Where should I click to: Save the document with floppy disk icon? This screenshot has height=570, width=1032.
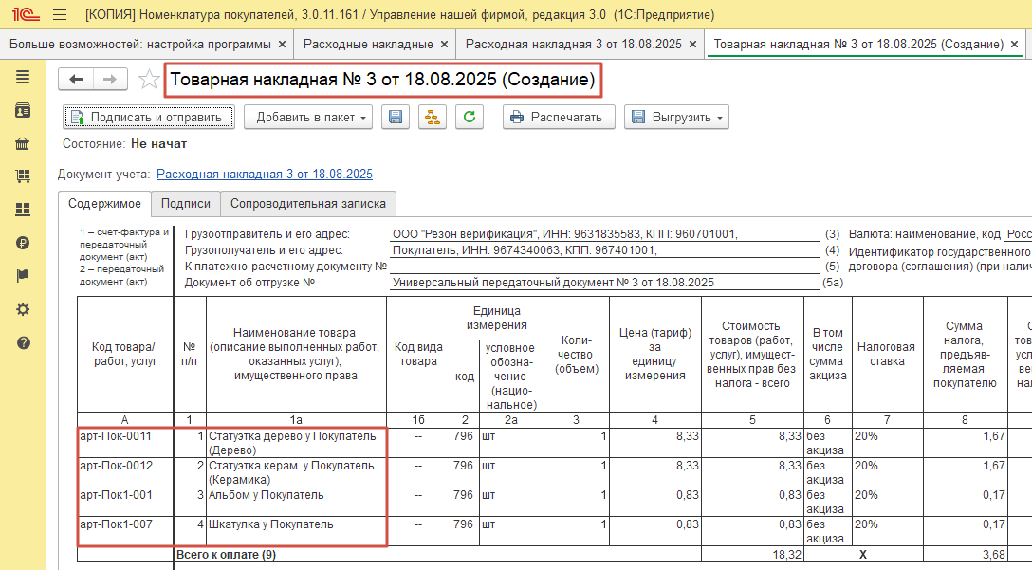(396, 118)
